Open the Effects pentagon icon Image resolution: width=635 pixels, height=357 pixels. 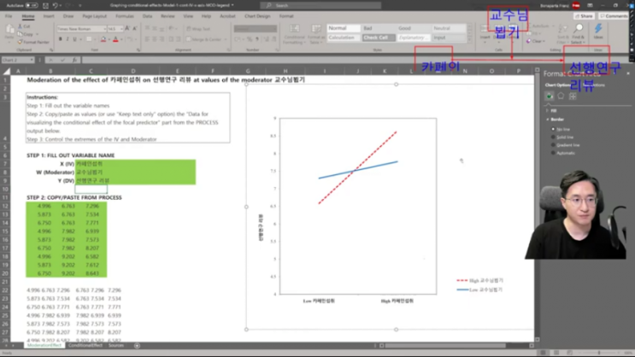click(x=561, y=96)
